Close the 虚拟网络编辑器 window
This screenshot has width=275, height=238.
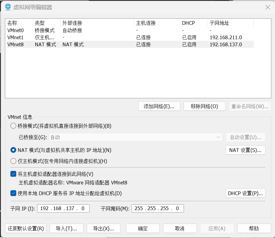pos(268,7)
